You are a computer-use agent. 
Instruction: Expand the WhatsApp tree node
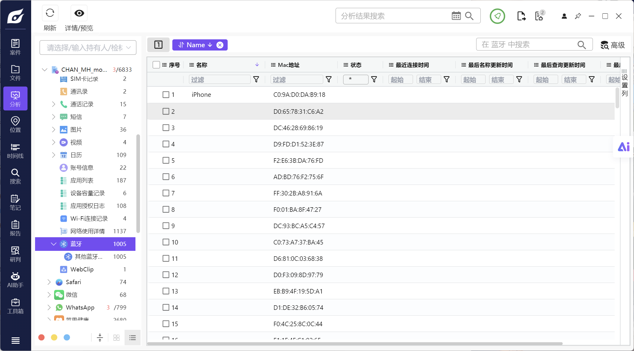click(49, 307)
